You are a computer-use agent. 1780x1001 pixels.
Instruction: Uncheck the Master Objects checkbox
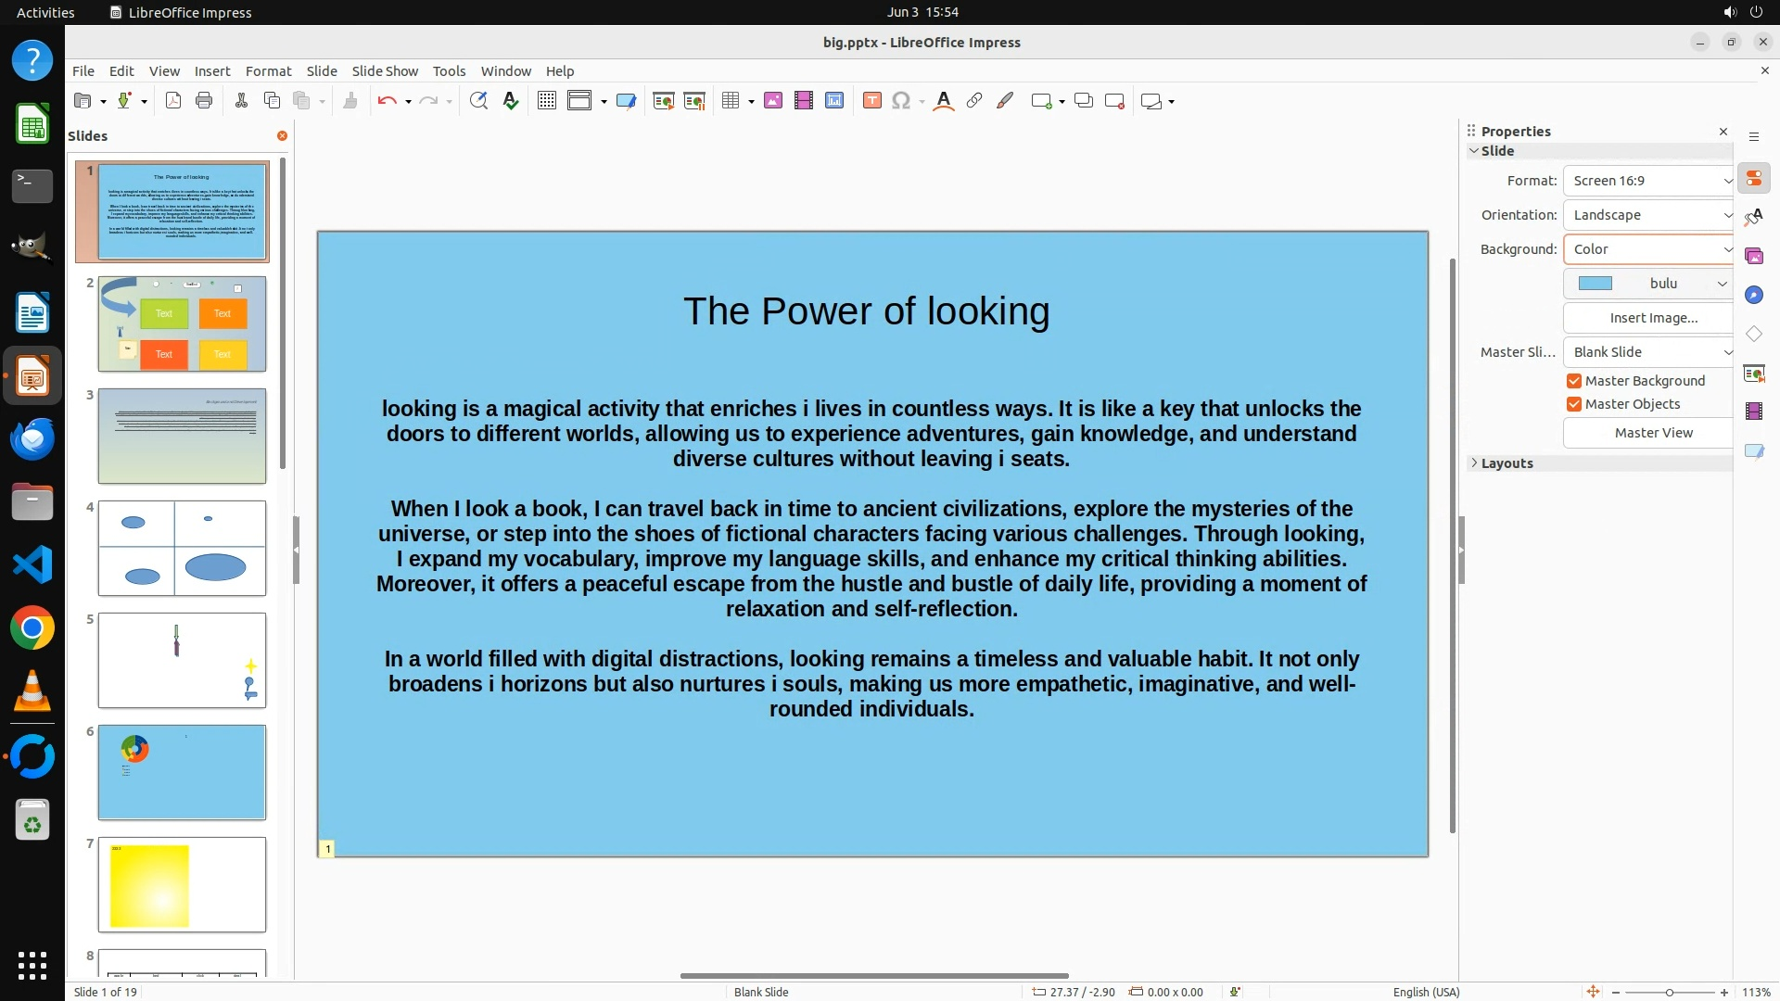pyautogui.click(x=1574, y=404)
